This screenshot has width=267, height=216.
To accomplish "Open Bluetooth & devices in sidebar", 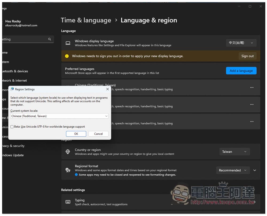I will pos(15,71).
